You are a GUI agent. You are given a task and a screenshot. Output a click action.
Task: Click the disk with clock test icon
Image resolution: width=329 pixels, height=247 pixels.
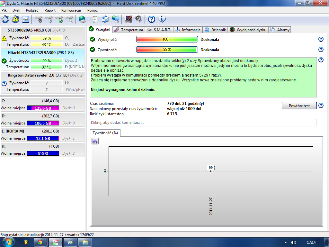coord(49,19)
